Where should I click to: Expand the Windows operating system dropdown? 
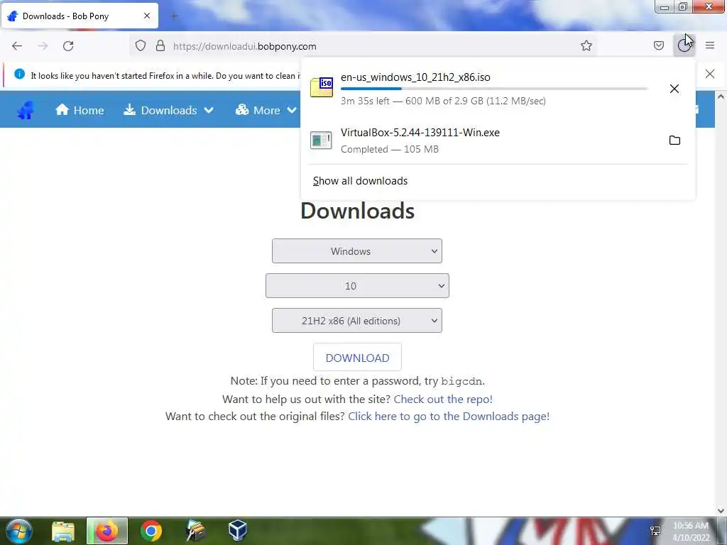pyautogui.click(x=357, y=251)
